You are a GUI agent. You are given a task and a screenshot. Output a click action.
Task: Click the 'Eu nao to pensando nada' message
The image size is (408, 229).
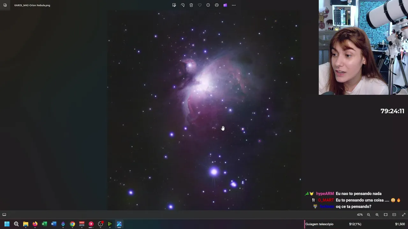[x=359, y=194]
